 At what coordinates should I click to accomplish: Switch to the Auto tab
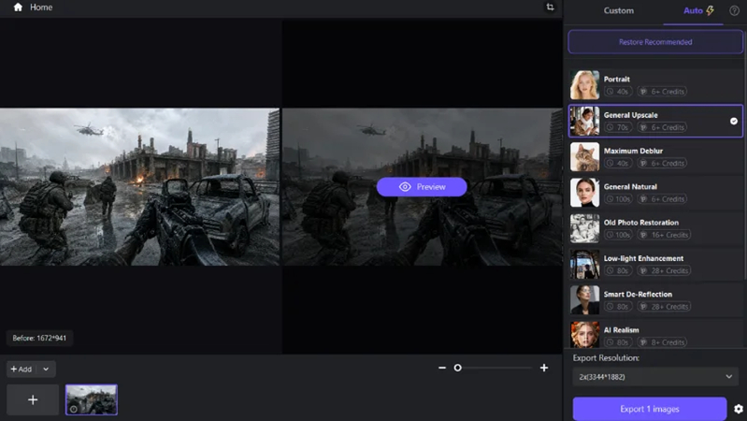698,10
